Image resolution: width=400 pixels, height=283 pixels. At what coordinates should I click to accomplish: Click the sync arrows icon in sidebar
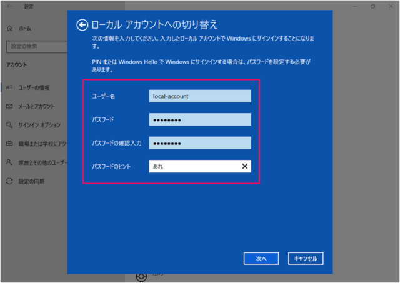(x=9, y=181)
